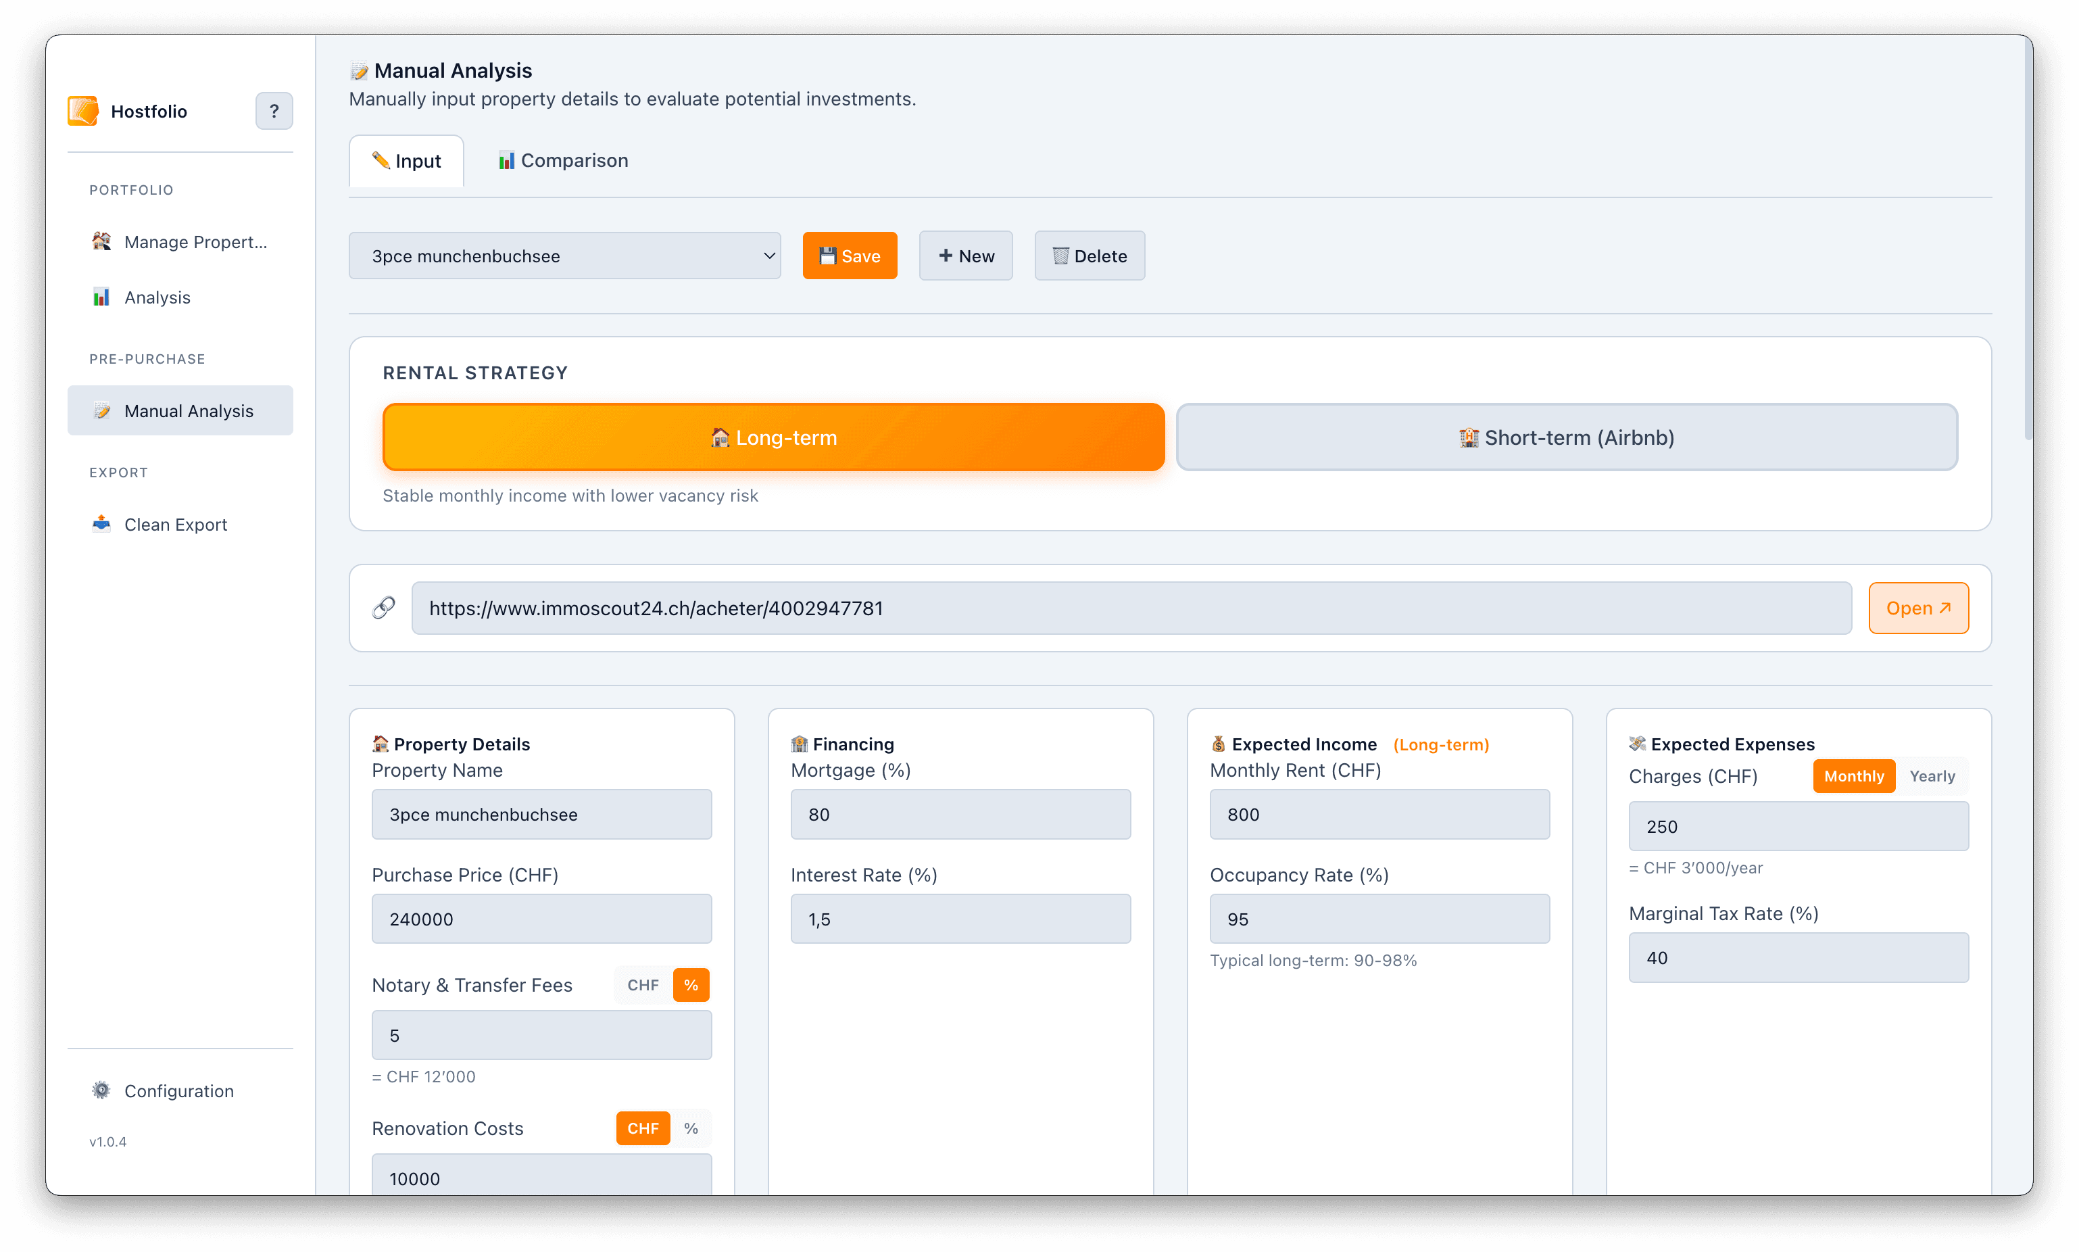
Task: Switch charges display to Yearly
Action: (x=1932, y=776)
